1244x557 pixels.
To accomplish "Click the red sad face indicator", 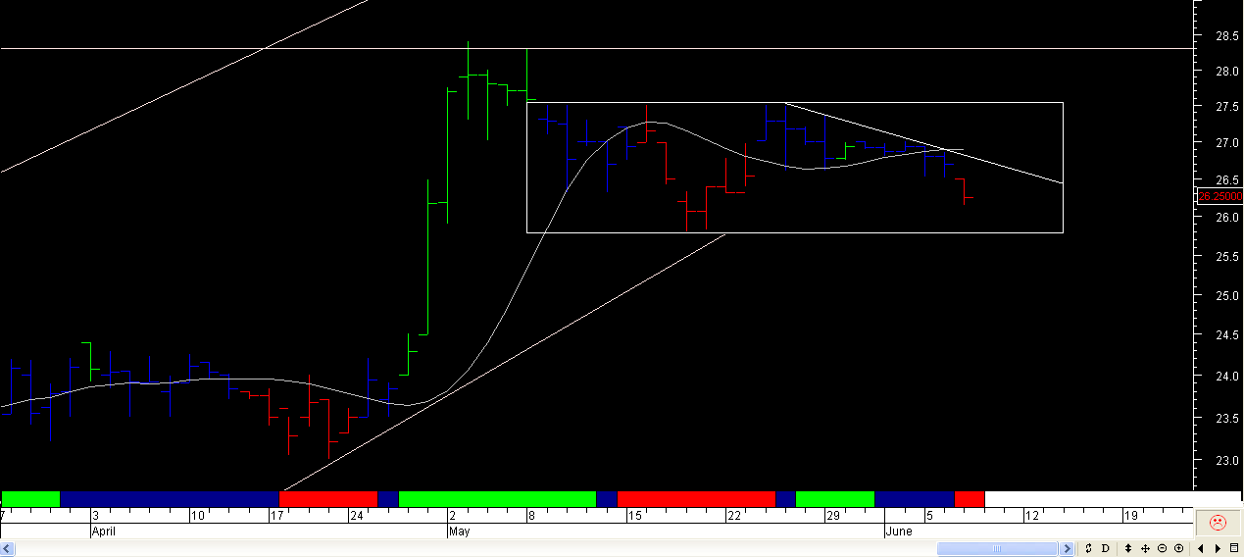I will [x=1218, y=523].
